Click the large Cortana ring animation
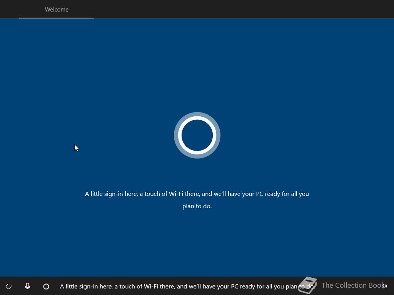 point(197,135)
